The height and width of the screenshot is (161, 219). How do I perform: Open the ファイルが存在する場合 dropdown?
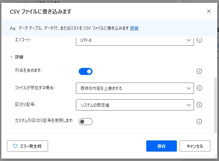click(135, 88)
